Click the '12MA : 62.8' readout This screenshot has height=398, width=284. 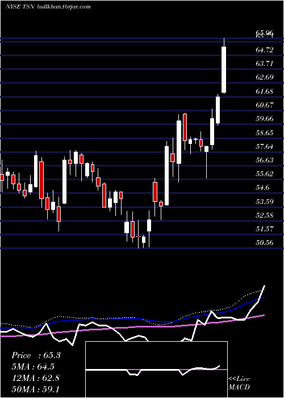click(35, 378)
